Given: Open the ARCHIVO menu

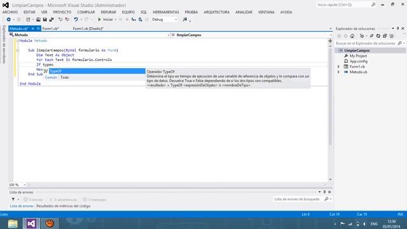Looking at the screenshot, I should [10, 12].
